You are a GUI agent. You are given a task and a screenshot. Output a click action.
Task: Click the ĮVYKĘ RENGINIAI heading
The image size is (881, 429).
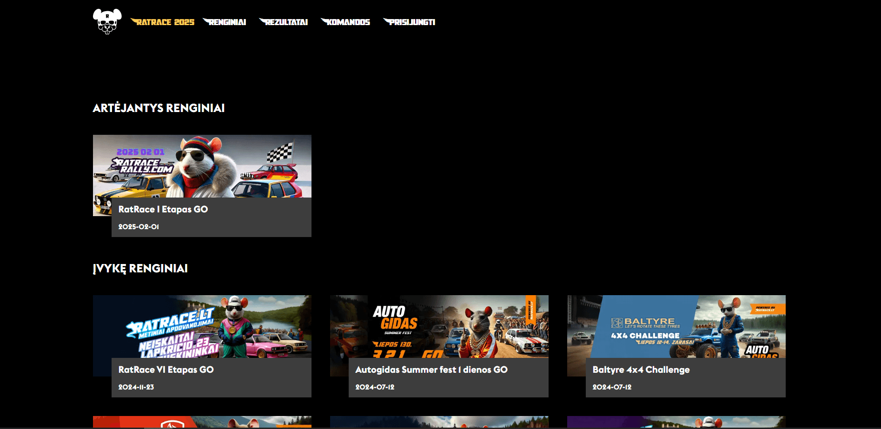click(x=140, y=269)
